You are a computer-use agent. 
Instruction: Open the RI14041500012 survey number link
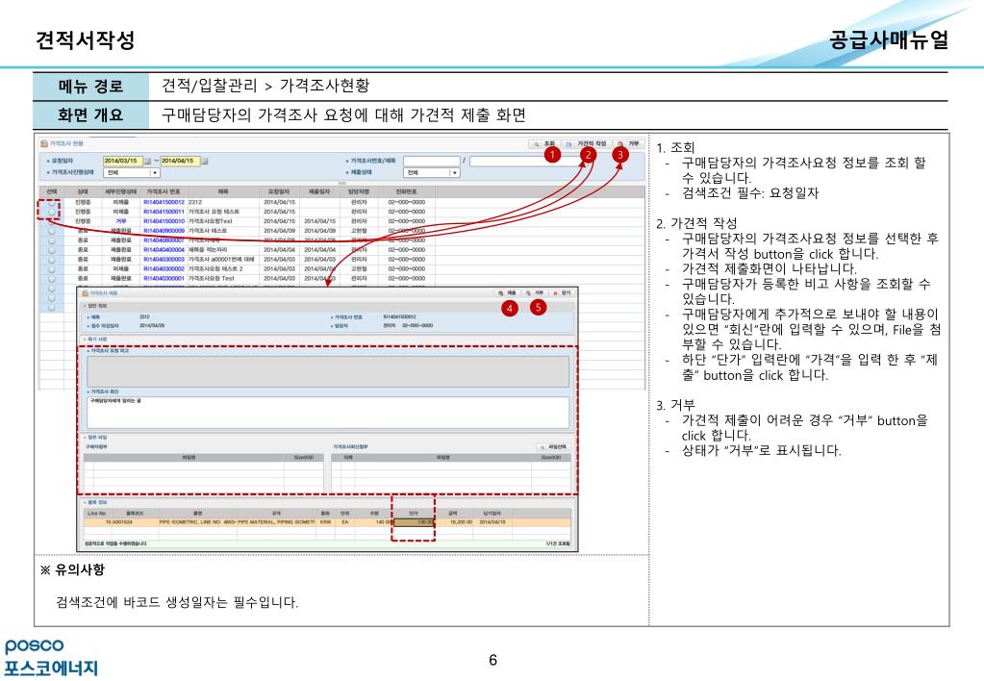[164, 202]
